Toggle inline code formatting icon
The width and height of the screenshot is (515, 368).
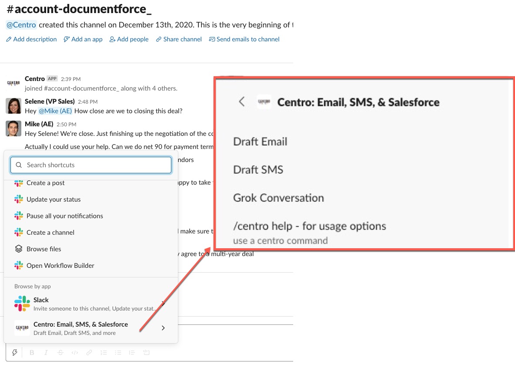point(75,353)
